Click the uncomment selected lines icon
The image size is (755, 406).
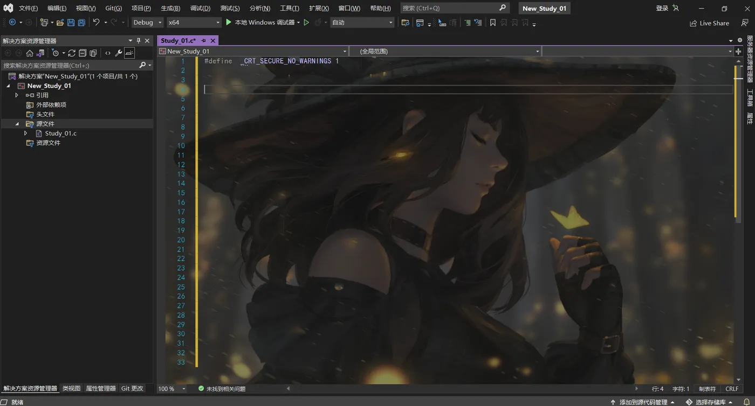coord(478,23)
